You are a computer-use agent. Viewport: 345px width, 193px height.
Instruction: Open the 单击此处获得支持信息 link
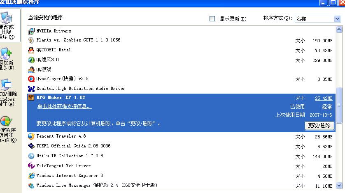point(64,106)
